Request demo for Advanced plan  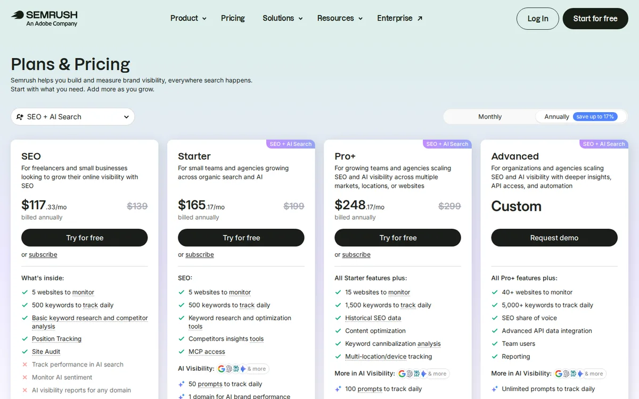(x=554, y=238)
